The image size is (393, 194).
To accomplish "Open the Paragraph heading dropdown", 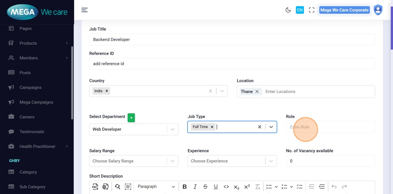I will click(x=156, y=187).
